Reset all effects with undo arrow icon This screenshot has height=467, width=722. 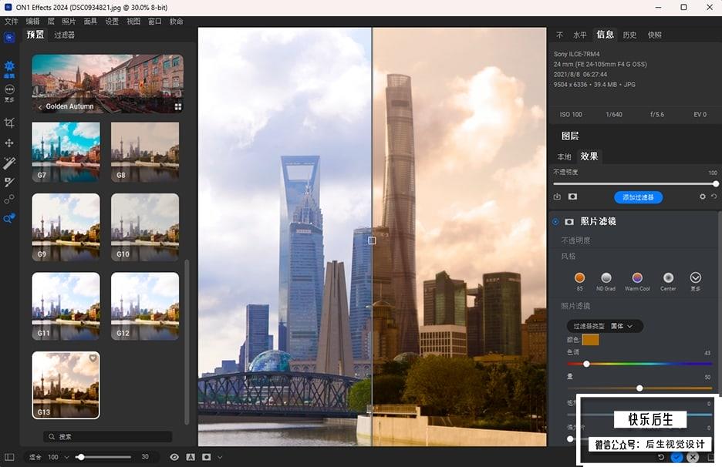pos(714,197)
